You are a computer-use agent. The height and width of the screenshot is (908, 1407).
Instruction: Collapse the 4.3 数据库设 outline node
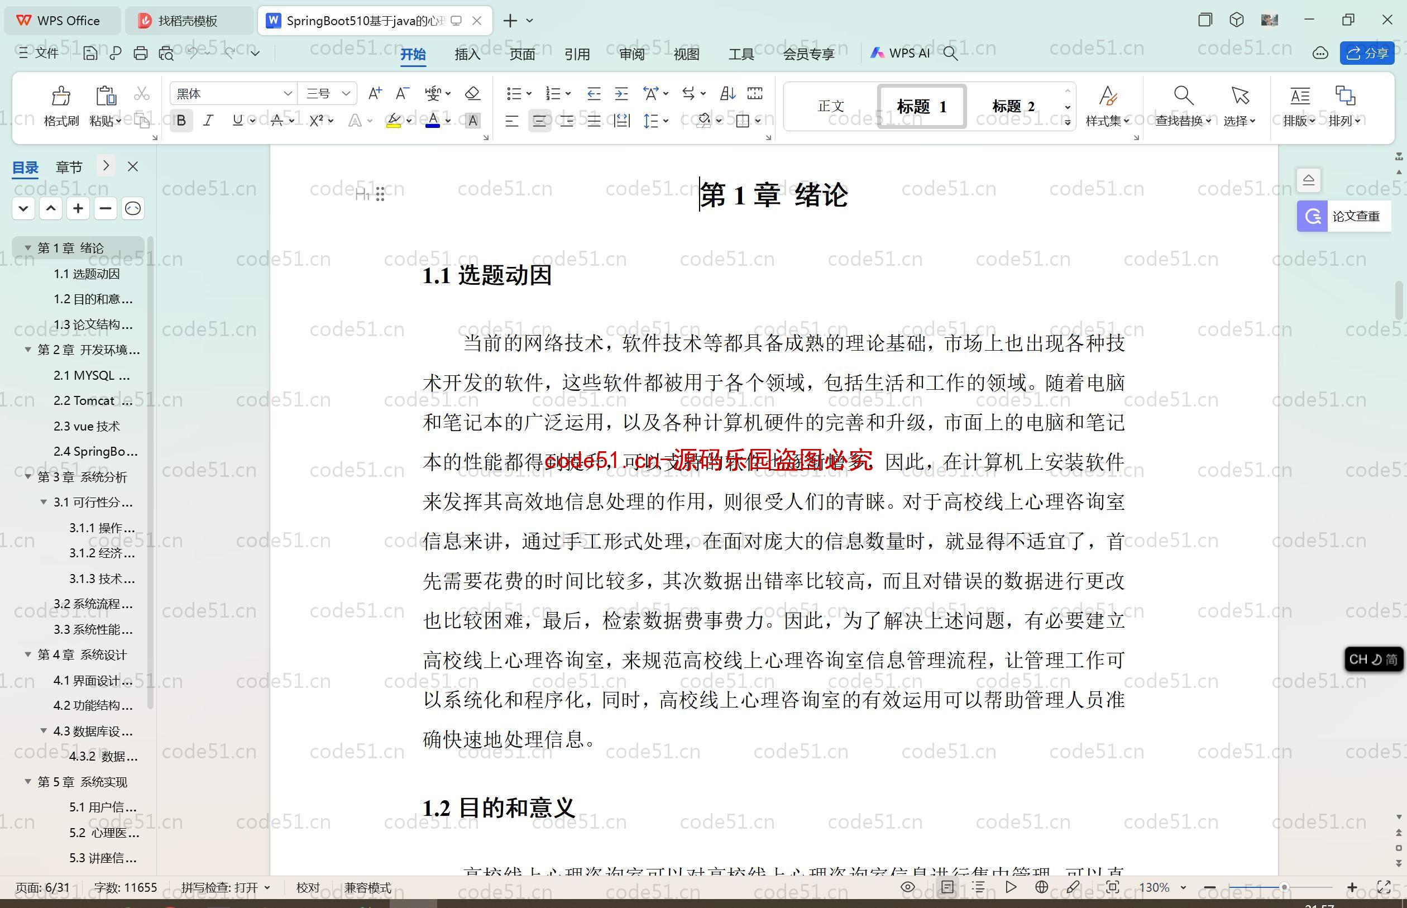click(x=44, y=730)
